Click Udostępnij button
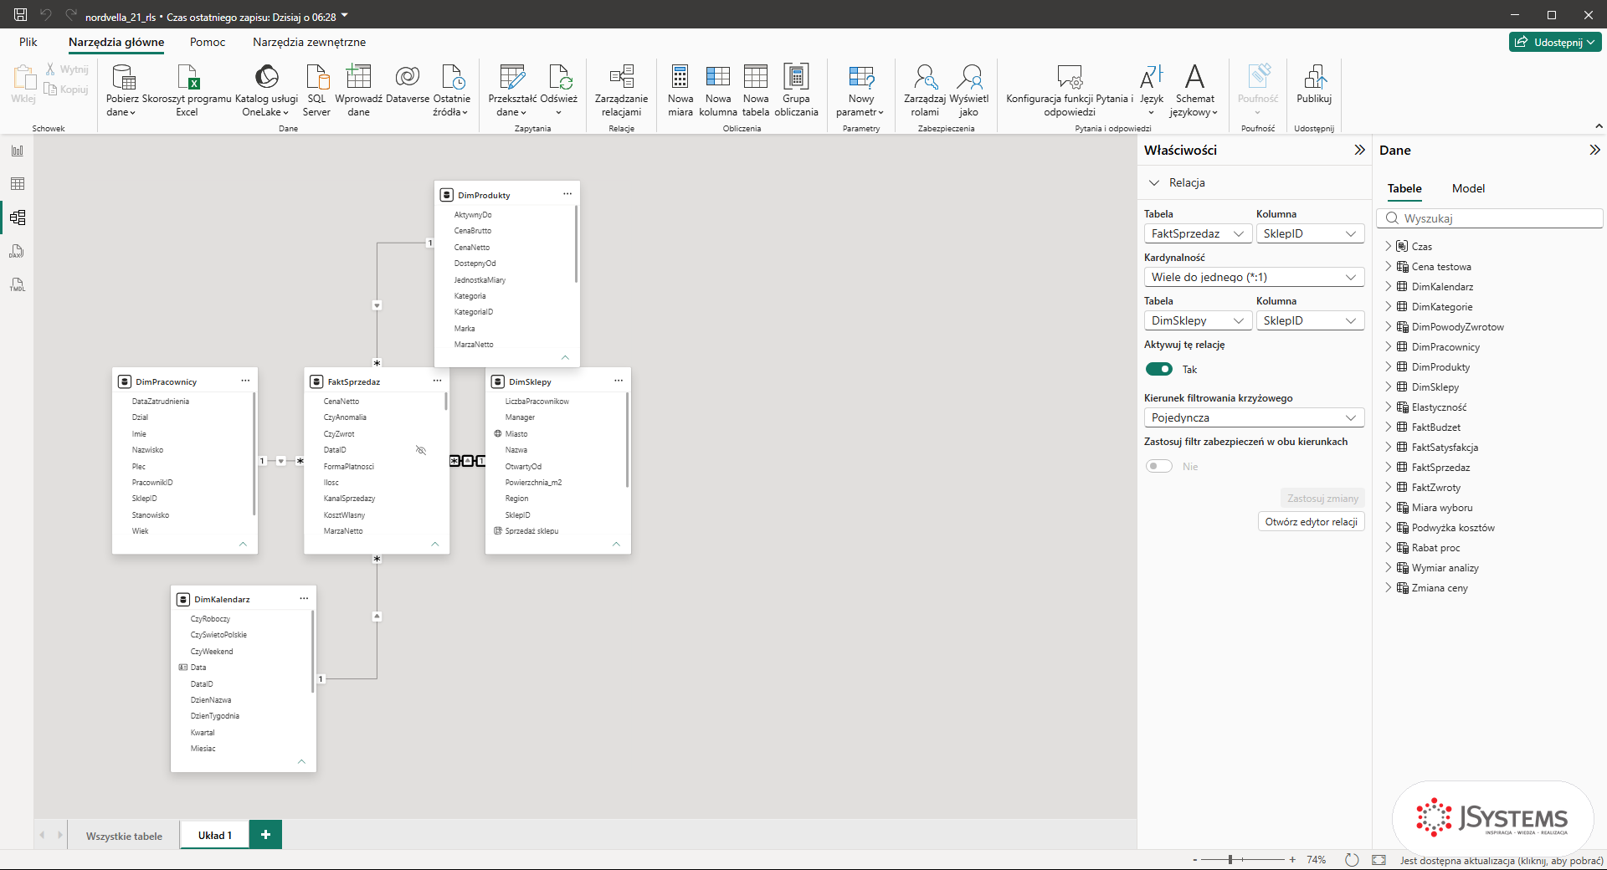Image resolution: width=1607 pixels, height=870 pixels. [x=1555, y=42]
